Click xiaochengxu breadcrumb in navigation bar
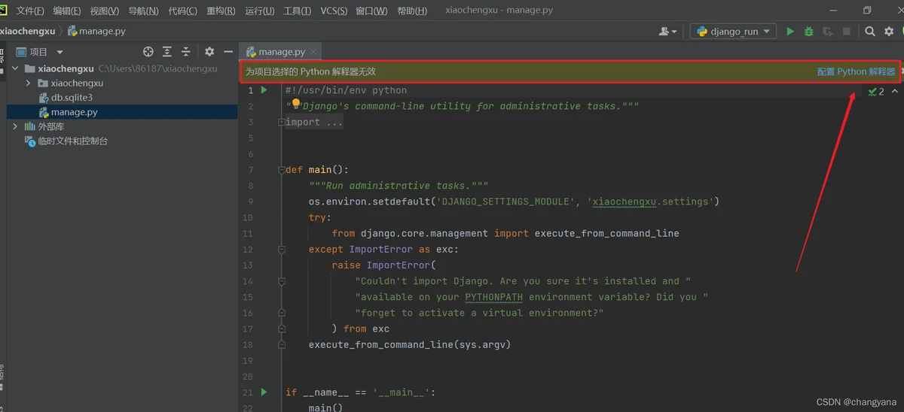 28,32
